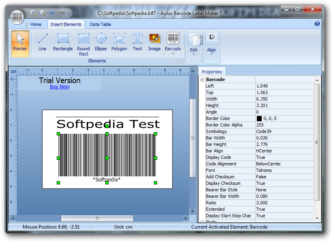Edit the Width value 6.350
This screenshot has width=333, height=242.
point(284,99)
